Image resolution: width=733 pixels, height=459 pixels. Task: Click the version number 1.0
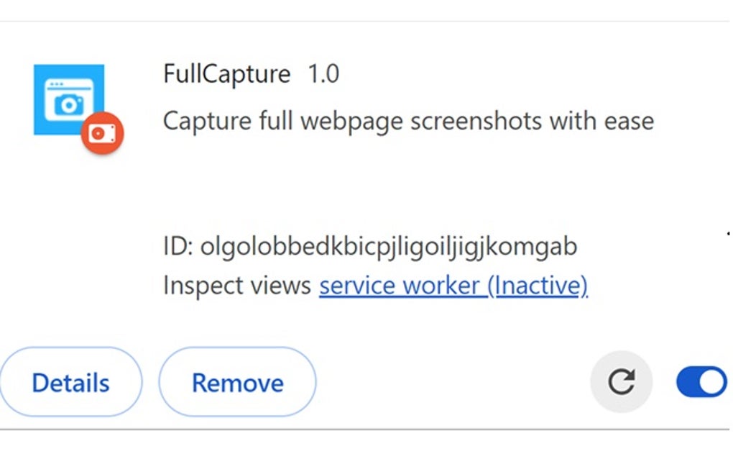click(323, 74)
